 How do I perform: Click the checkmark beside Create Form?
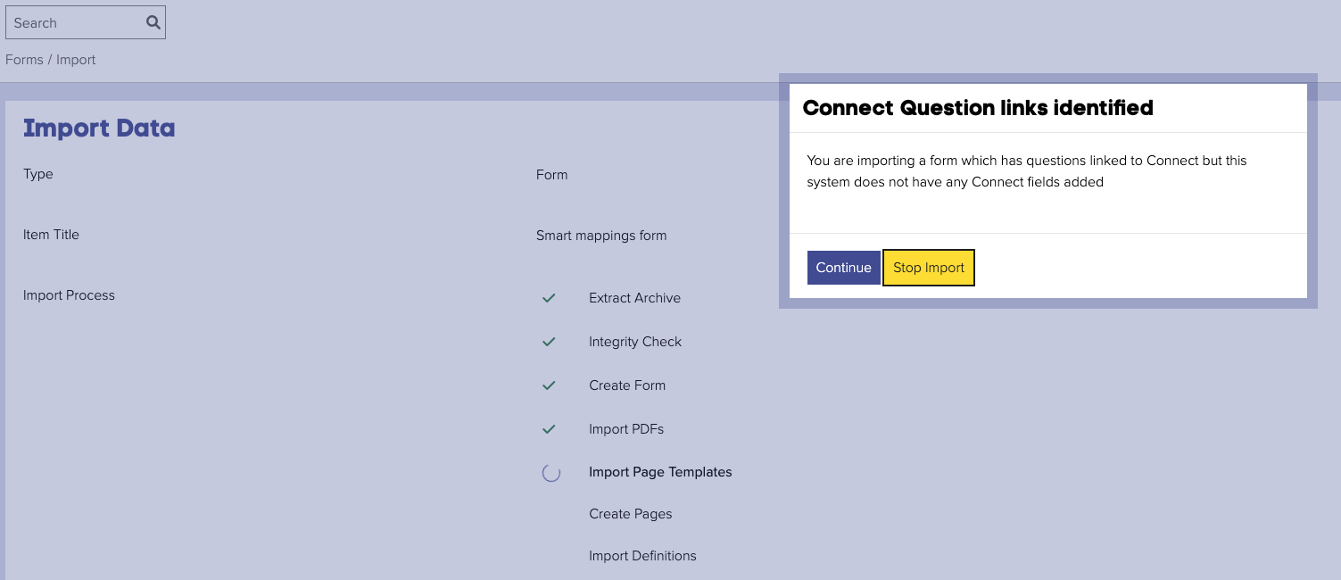tap(549, 385)
